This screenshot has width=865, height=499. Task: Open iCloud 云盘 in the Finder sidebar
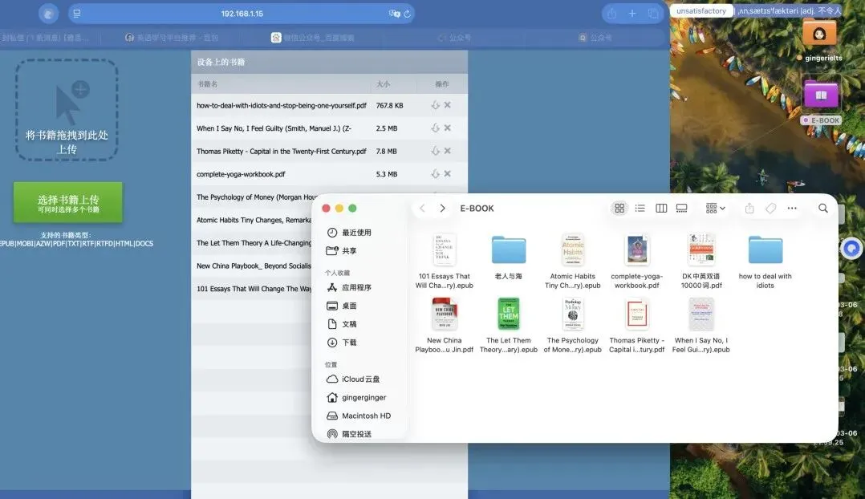click(x=353, y=379)
